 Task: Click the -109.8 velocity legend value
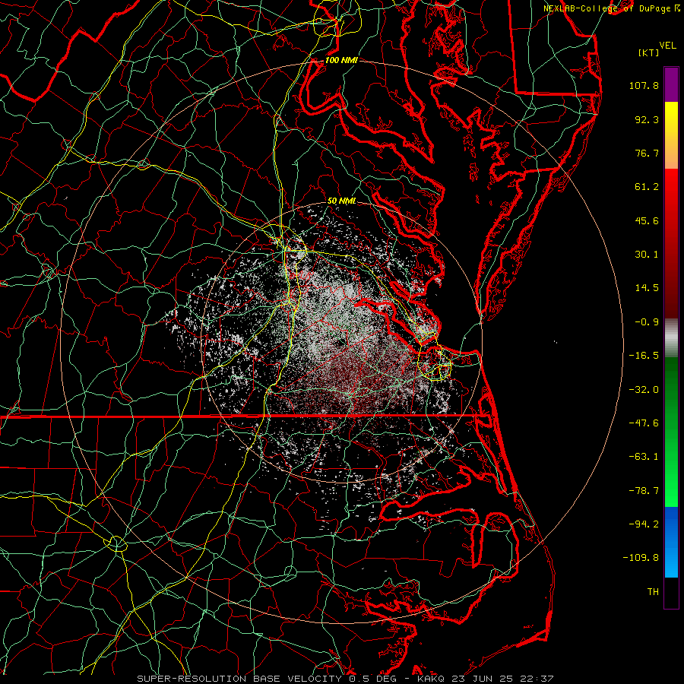coord(641,558)
